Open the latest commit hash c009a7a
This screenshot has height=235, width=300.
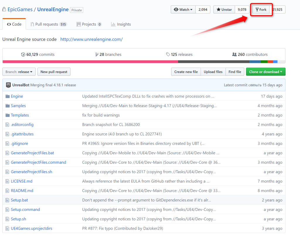pyautogui.click(x=255, y=85)
